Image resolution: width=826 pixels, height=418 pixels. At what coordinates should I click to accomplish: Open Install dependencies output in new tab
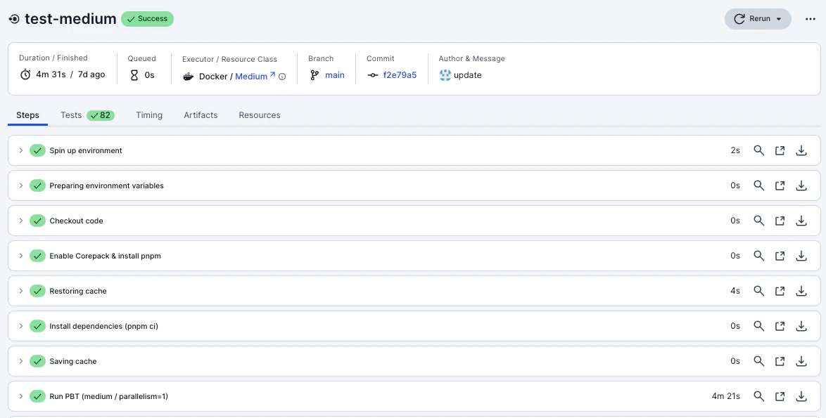pos(780,326)
